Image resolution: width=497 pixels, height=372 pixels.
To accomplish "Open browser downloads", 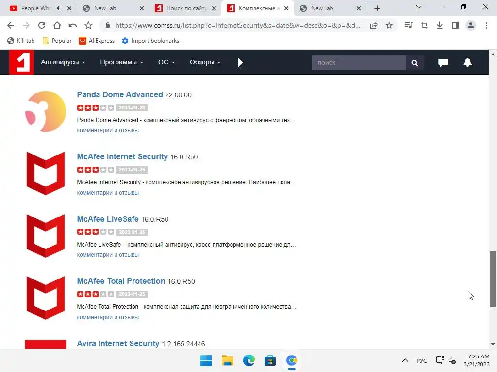I will [440, 25].
